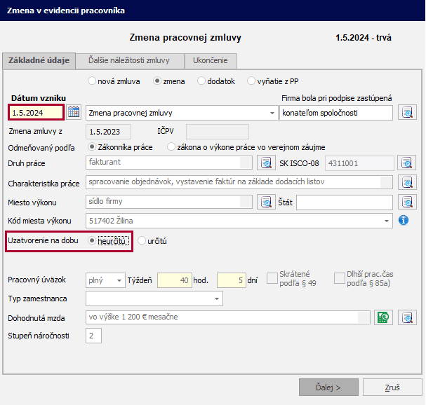Click info icon next to Kód miesta výkonu
The width and height of the screenshot is (426, 405).
point(404,221)
